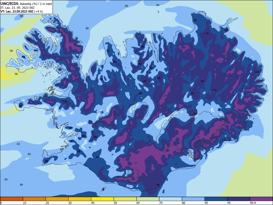Viewport: 273px width, 205px height.
Task: Click the map value 94 in south Iceland
Action: (97, 157)
